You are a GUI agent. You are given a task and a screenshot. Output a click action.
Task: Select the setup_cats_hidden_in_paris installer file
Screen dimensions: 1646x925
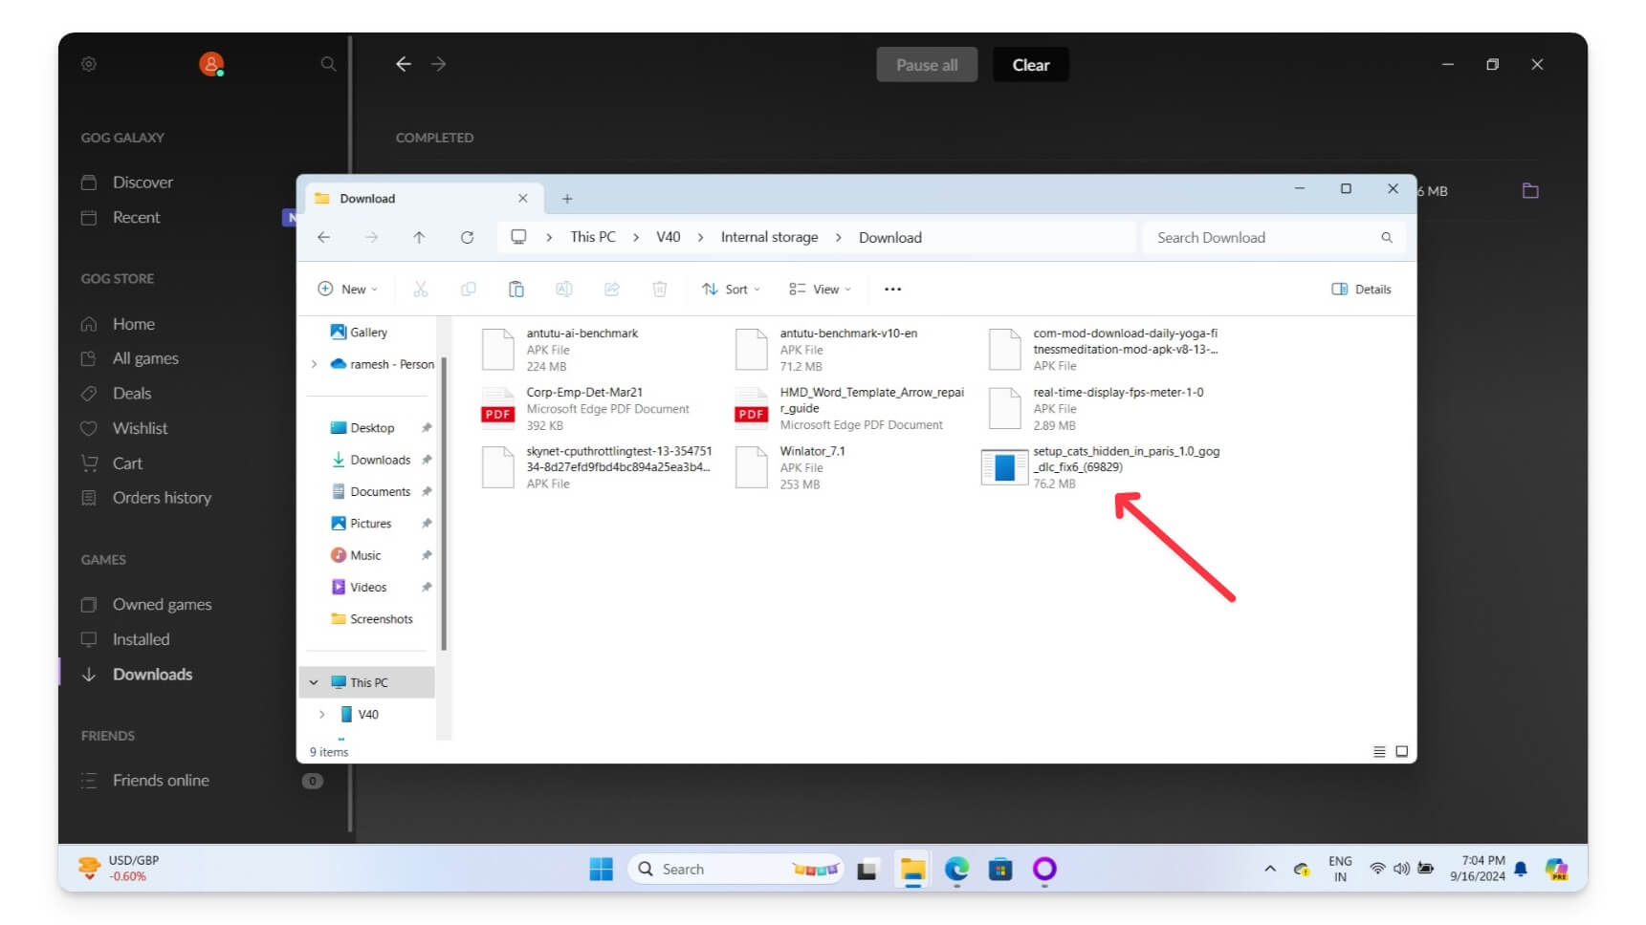[1103, 467]
